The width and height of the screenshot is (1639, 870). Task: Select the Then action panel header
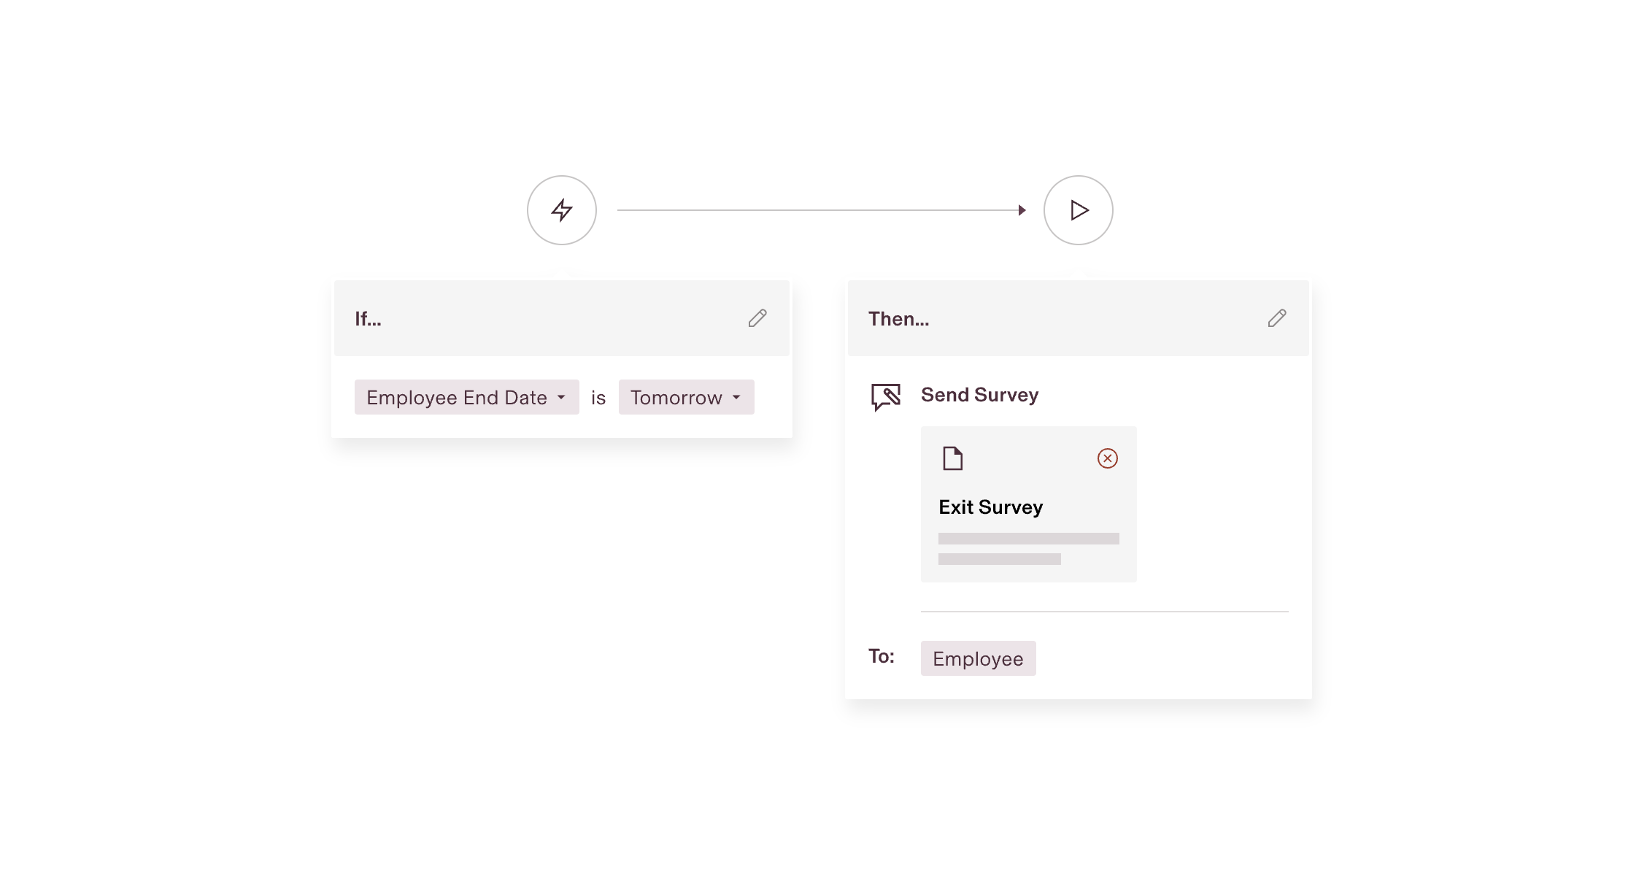[898, 318]
